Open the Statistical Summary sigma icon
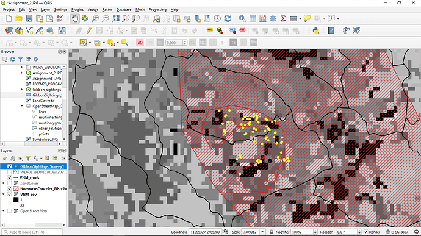Image resolution: width=421 pixels, height=236 pixels. tap(283, 18)
